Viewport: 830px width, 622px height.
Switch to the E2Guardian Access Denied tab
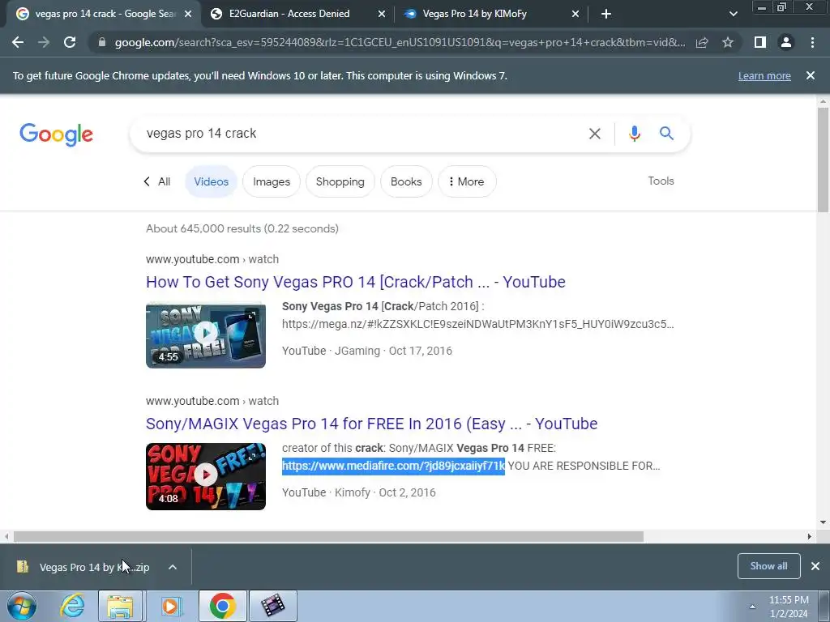click(297, 15)
